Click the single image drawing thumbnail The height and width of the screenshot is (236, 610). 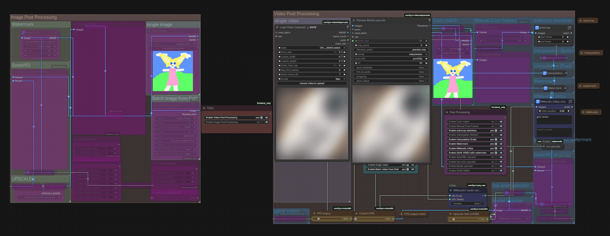173,71
